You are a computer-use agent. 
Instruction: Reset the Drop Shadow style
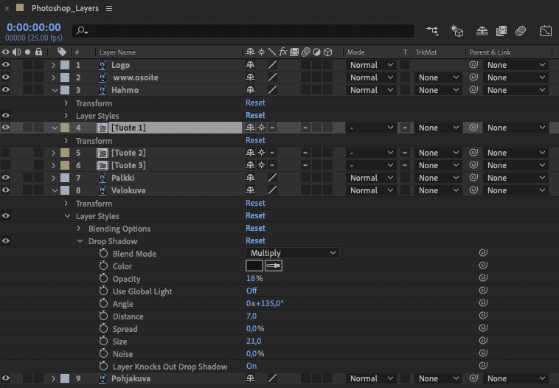255,240
